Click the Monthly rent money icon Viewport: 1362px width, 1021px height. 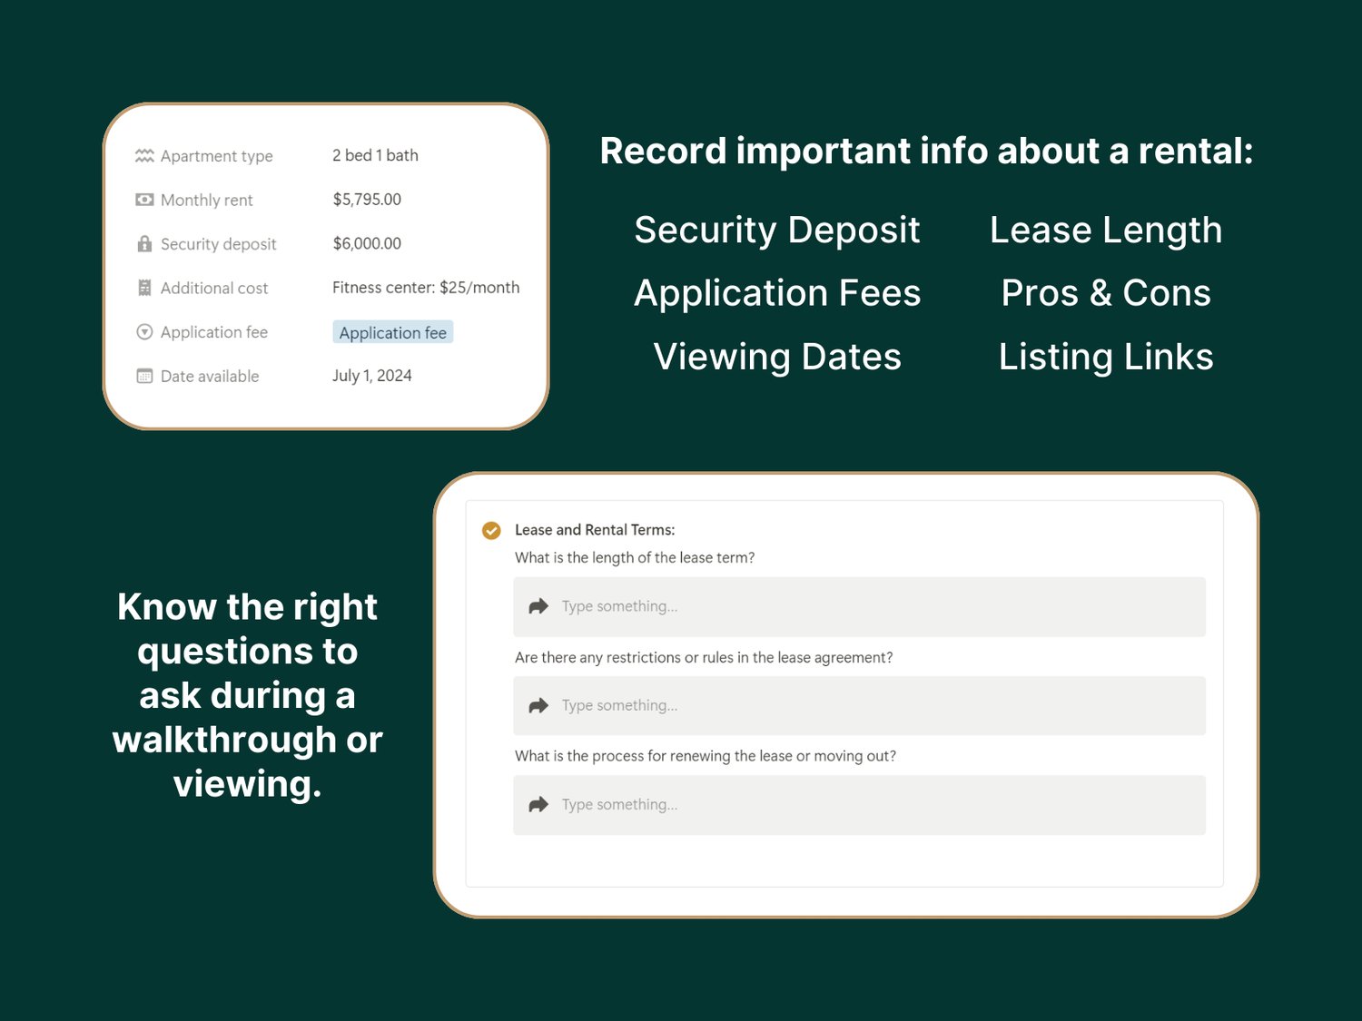tap(144, 200)
